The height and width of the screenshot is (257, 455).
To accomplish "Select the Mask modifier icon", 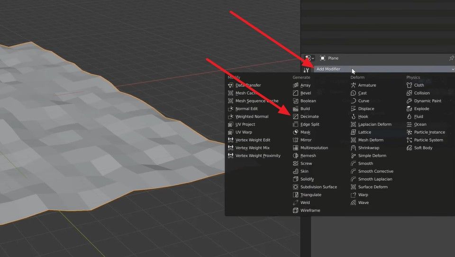I will point(295,132).
